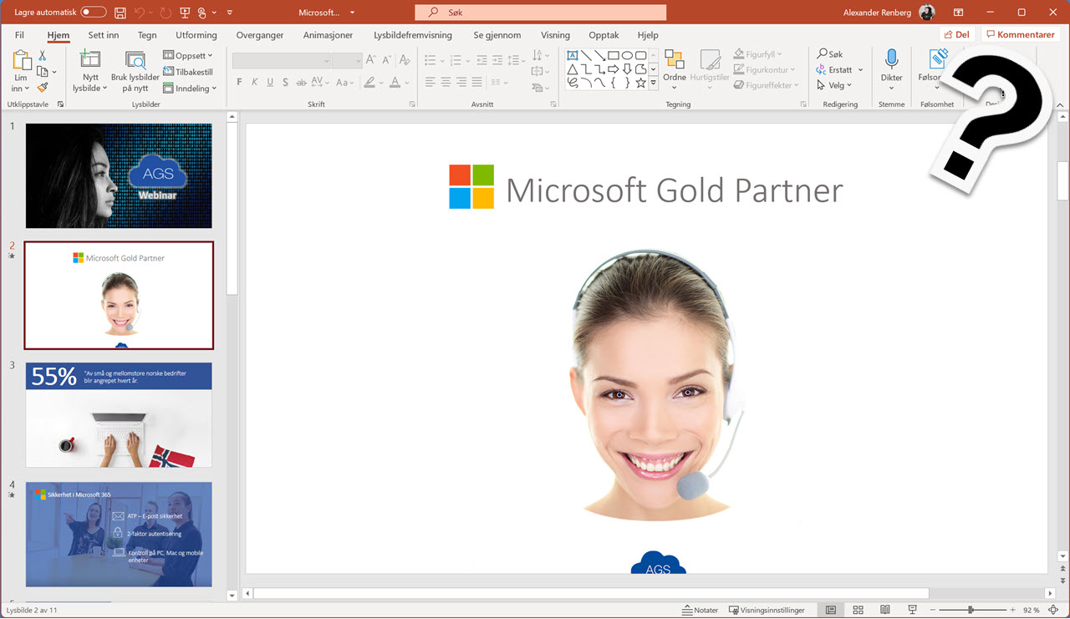Screen dimensions: 1070x619
Task: Toggle the Lagre automatisk autosave switch
Action: (x=93, y=13)
